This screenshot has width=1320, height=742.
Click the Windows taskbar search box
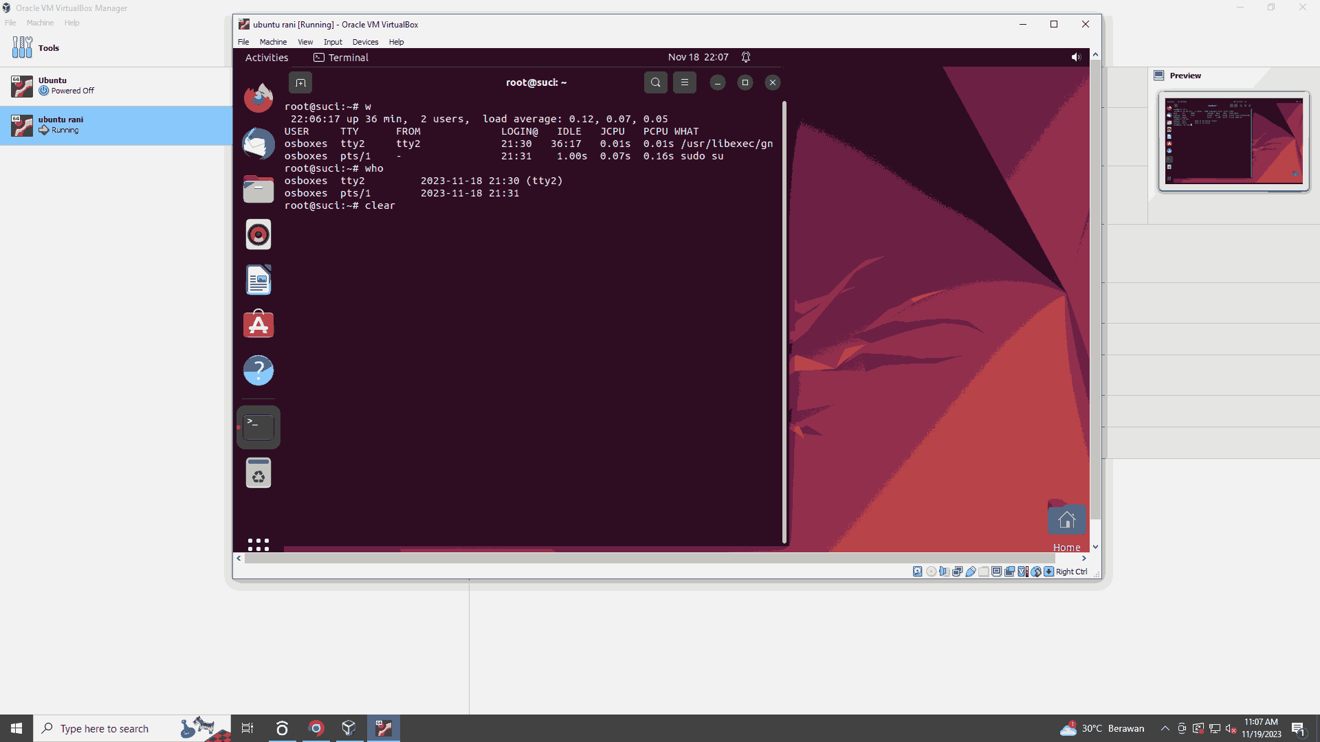pyautogui.click(x=132, y=728)
